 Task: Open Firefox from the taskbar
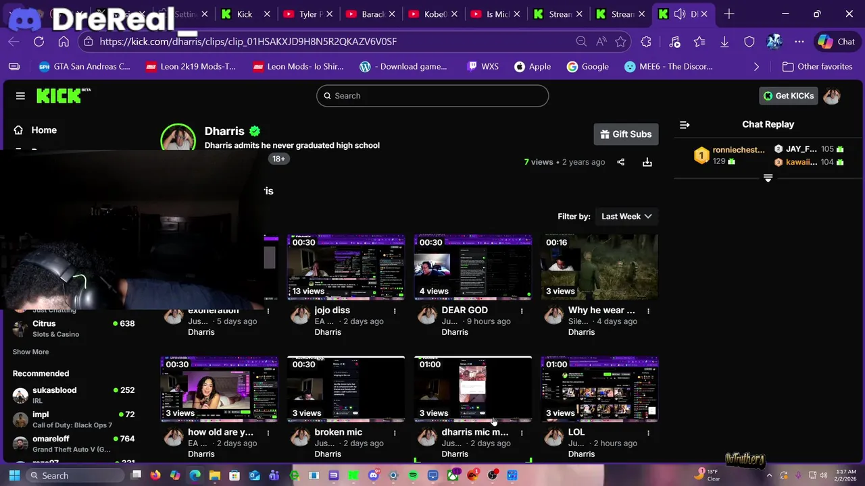tap(155, 475)
